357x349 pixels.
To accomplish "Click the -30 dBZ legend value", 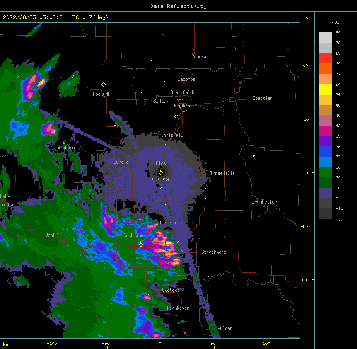I will coord(339,219).
